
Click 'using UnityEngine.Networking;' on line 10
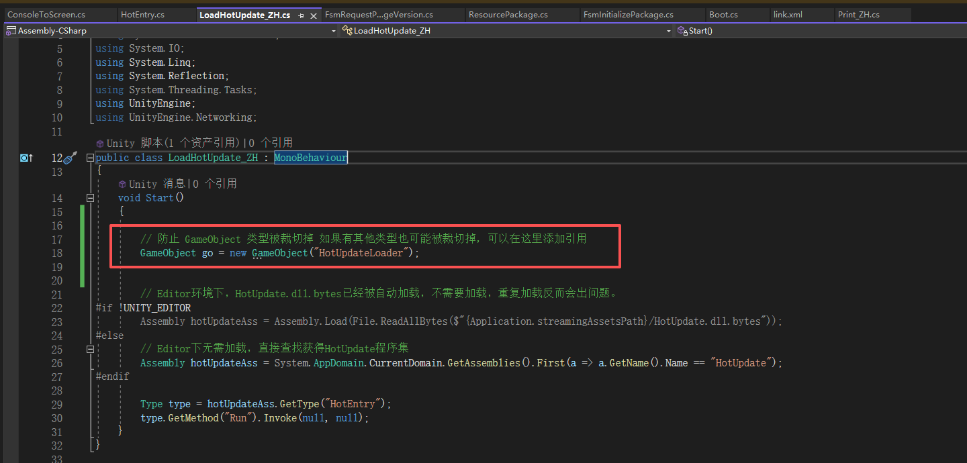(x=177, y=117)
